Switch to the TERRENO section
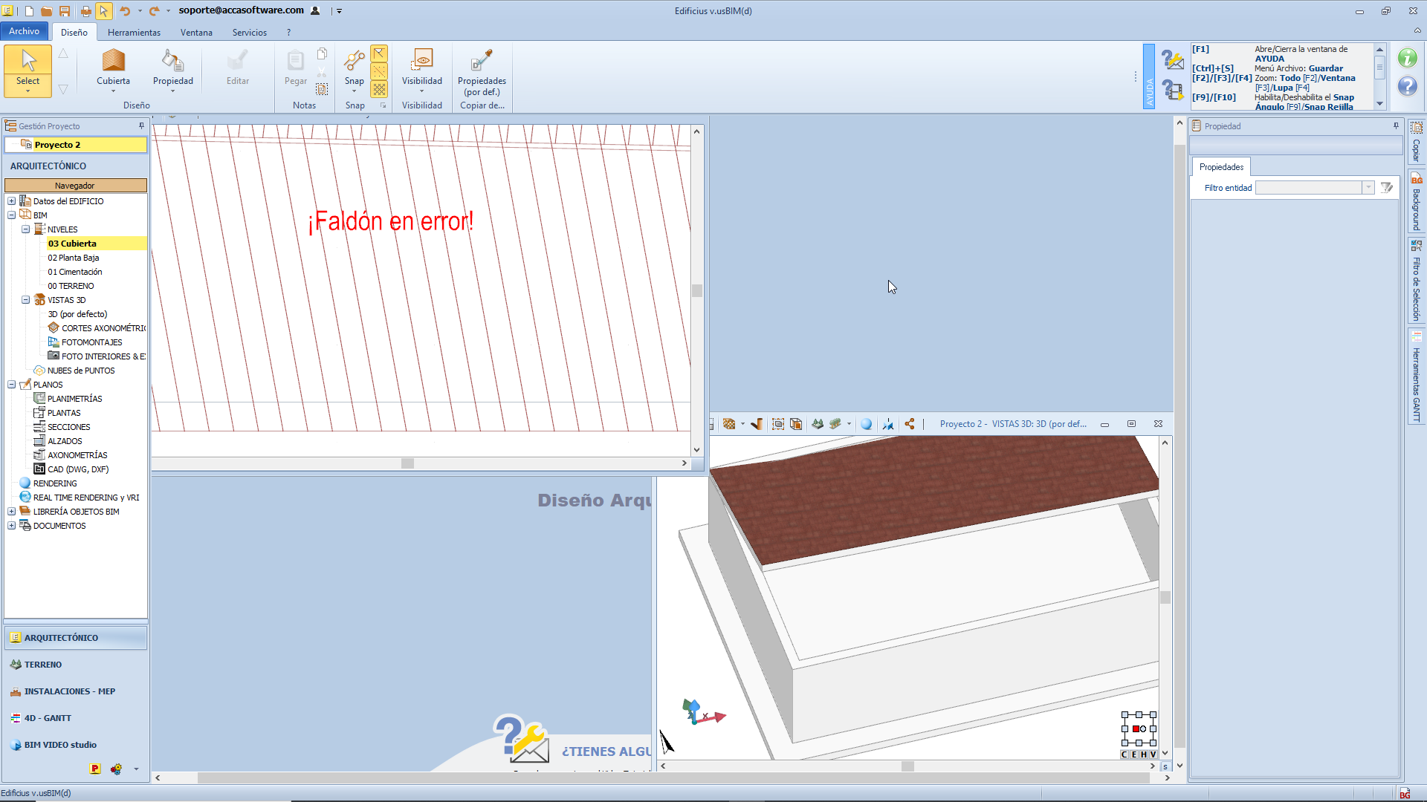Screen dimensions: 1427x802 tap(43, 665)
